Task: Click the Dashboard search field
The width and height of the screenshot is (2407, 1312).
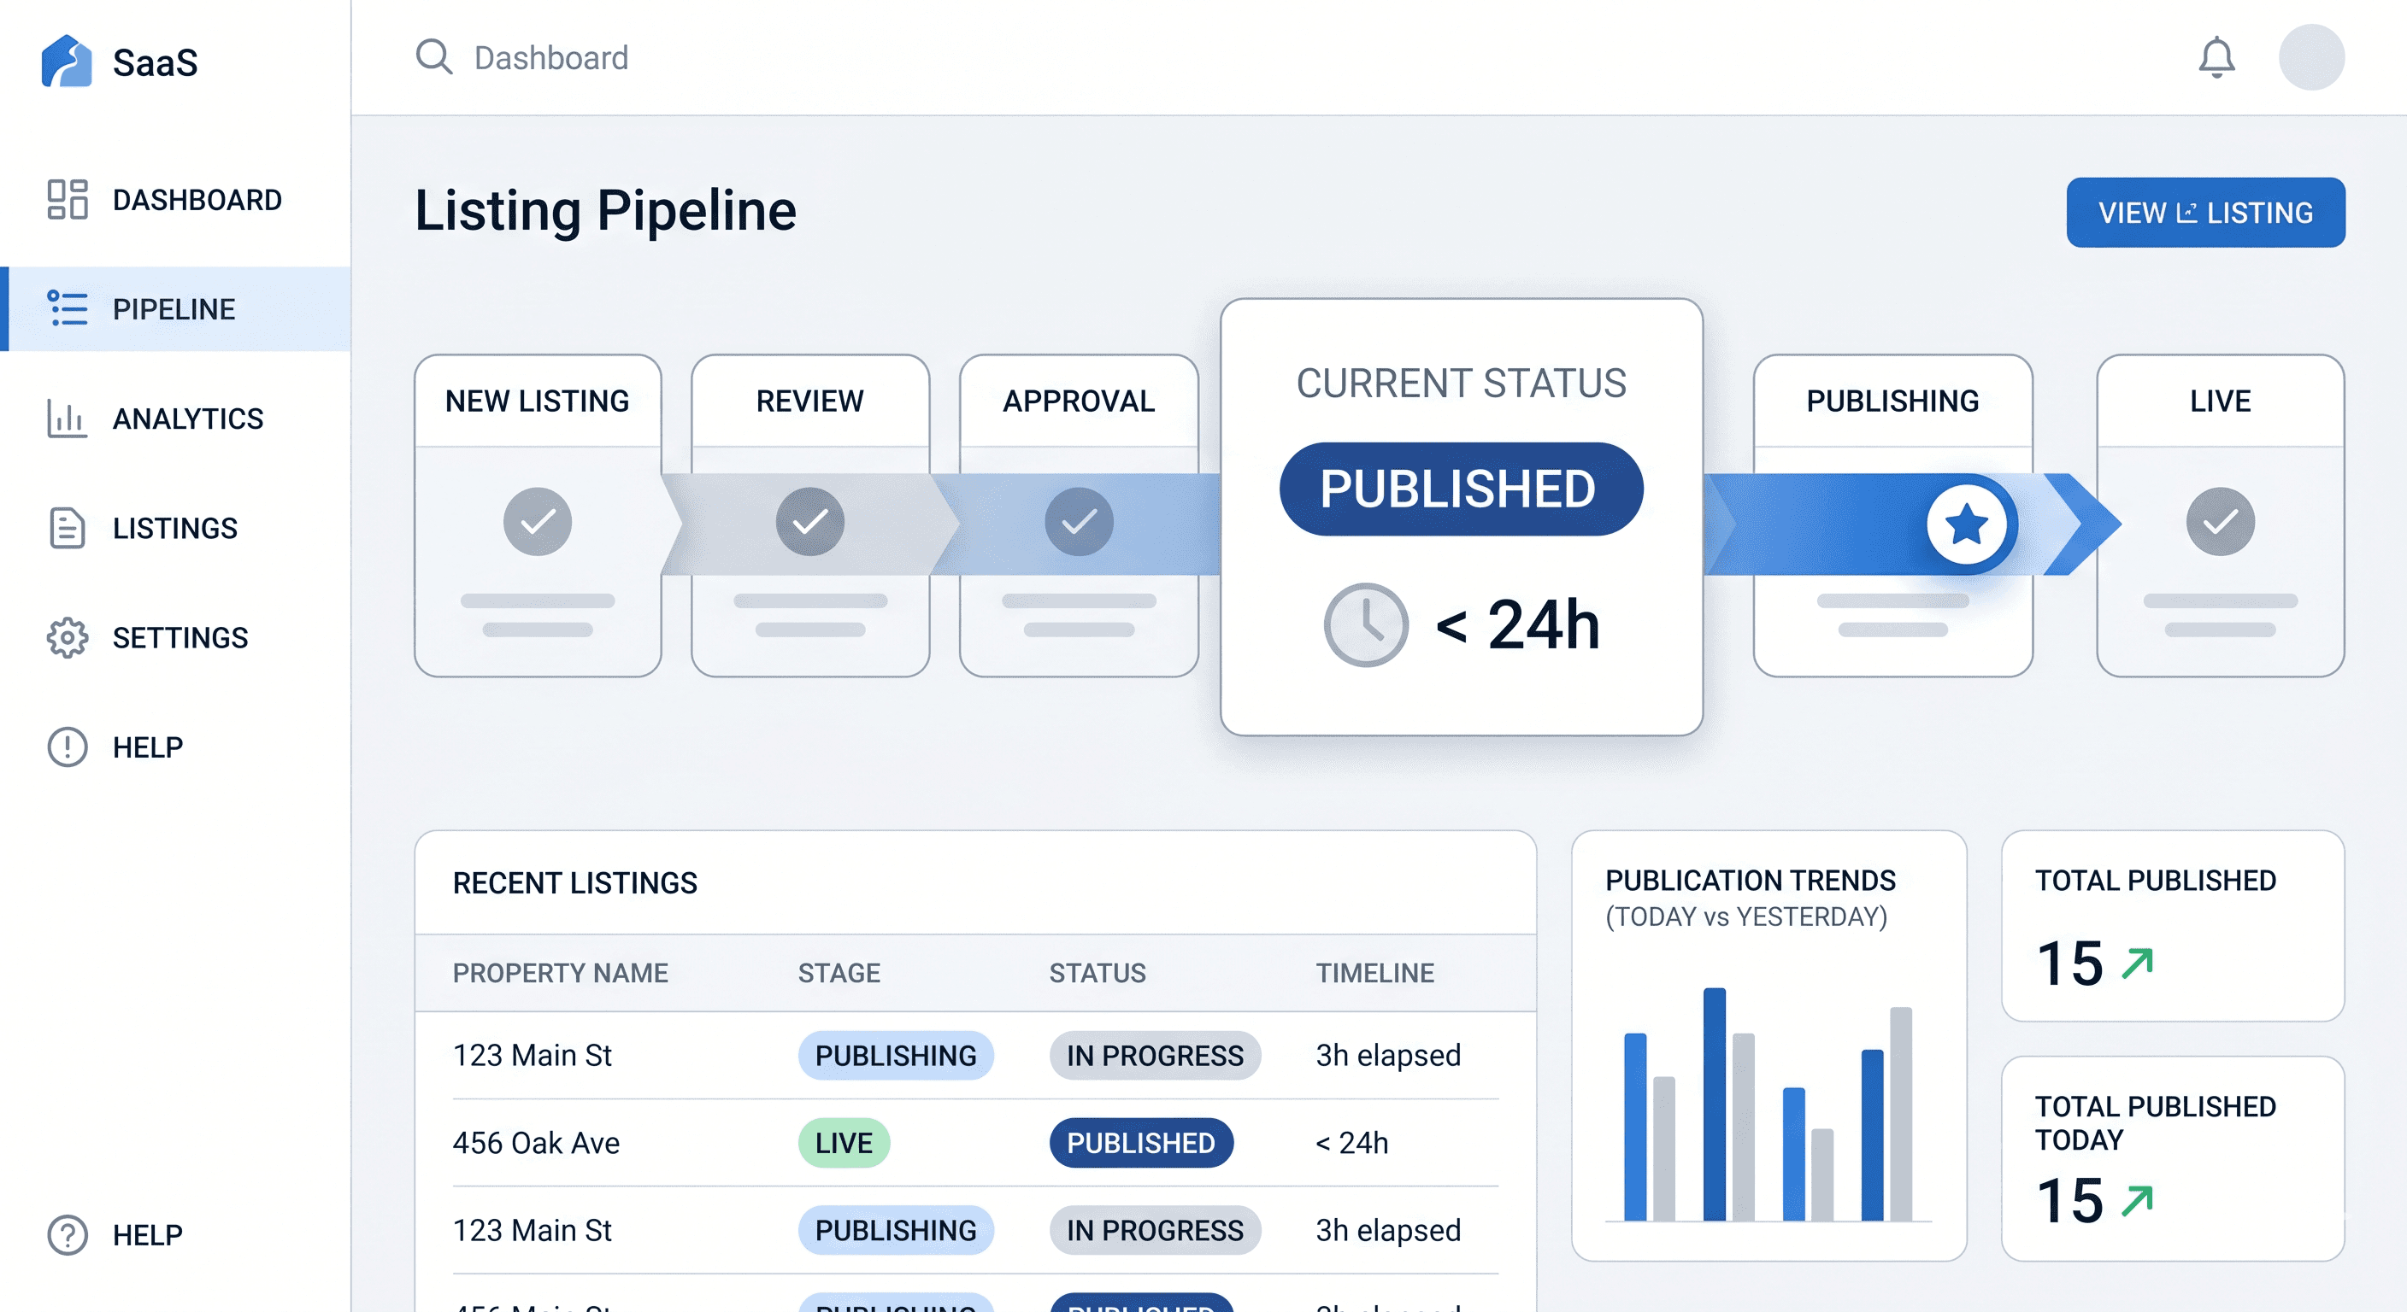Action: (551, 58)
